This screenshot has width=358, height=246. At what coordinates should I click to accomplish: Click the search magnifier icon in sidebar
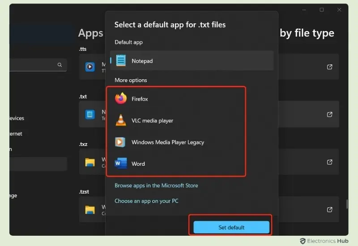[60, 65]
